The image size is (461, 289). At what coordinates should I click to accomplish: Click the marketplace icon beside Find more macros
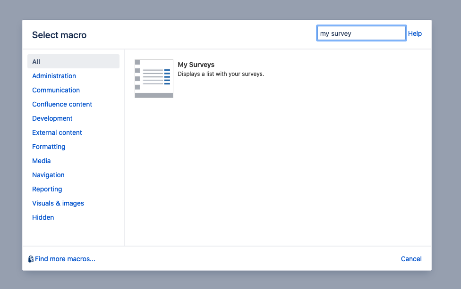[x=31, y=259]
